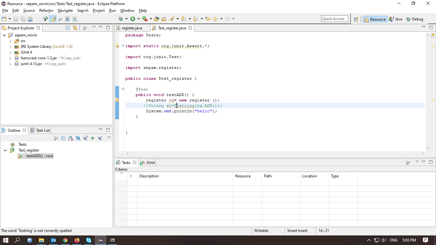Click the Show Whitespace Characters icon
The image size is (436, 245).
(x=75, y=19)
